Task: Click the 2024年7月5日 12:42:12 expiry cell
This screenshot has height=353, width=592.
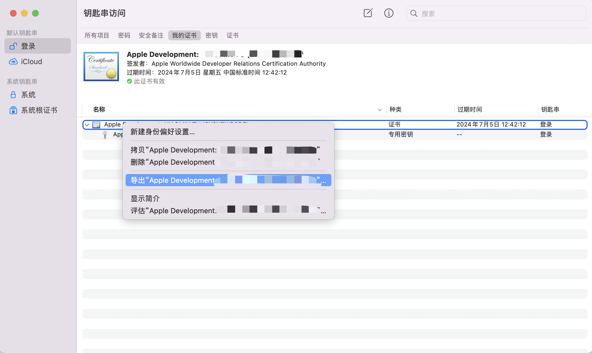Action: pos(491,125)
